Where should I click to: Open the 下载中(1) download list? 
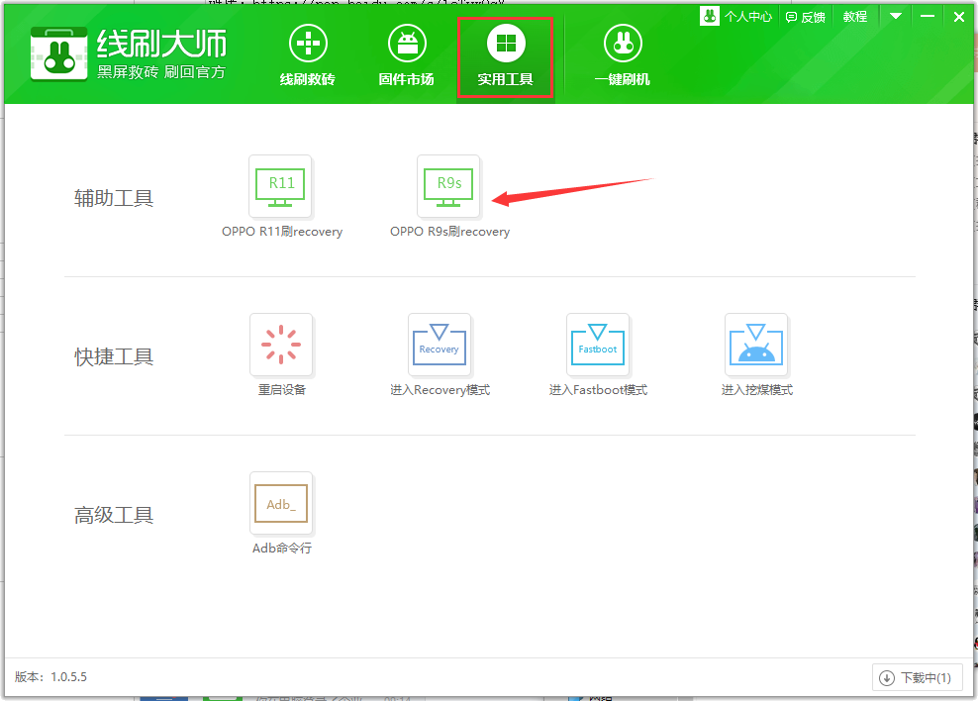[x=918, y=678]
